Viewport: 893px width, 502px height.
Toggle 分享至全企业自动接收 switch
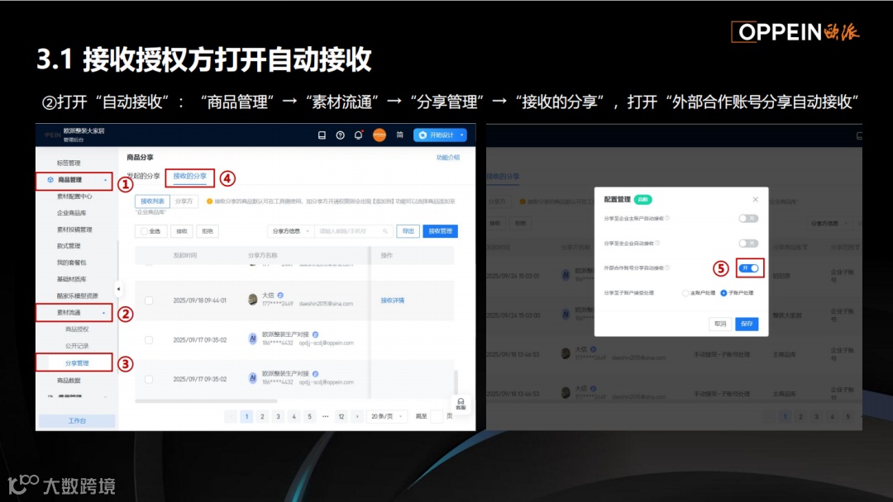click(748, 244)
